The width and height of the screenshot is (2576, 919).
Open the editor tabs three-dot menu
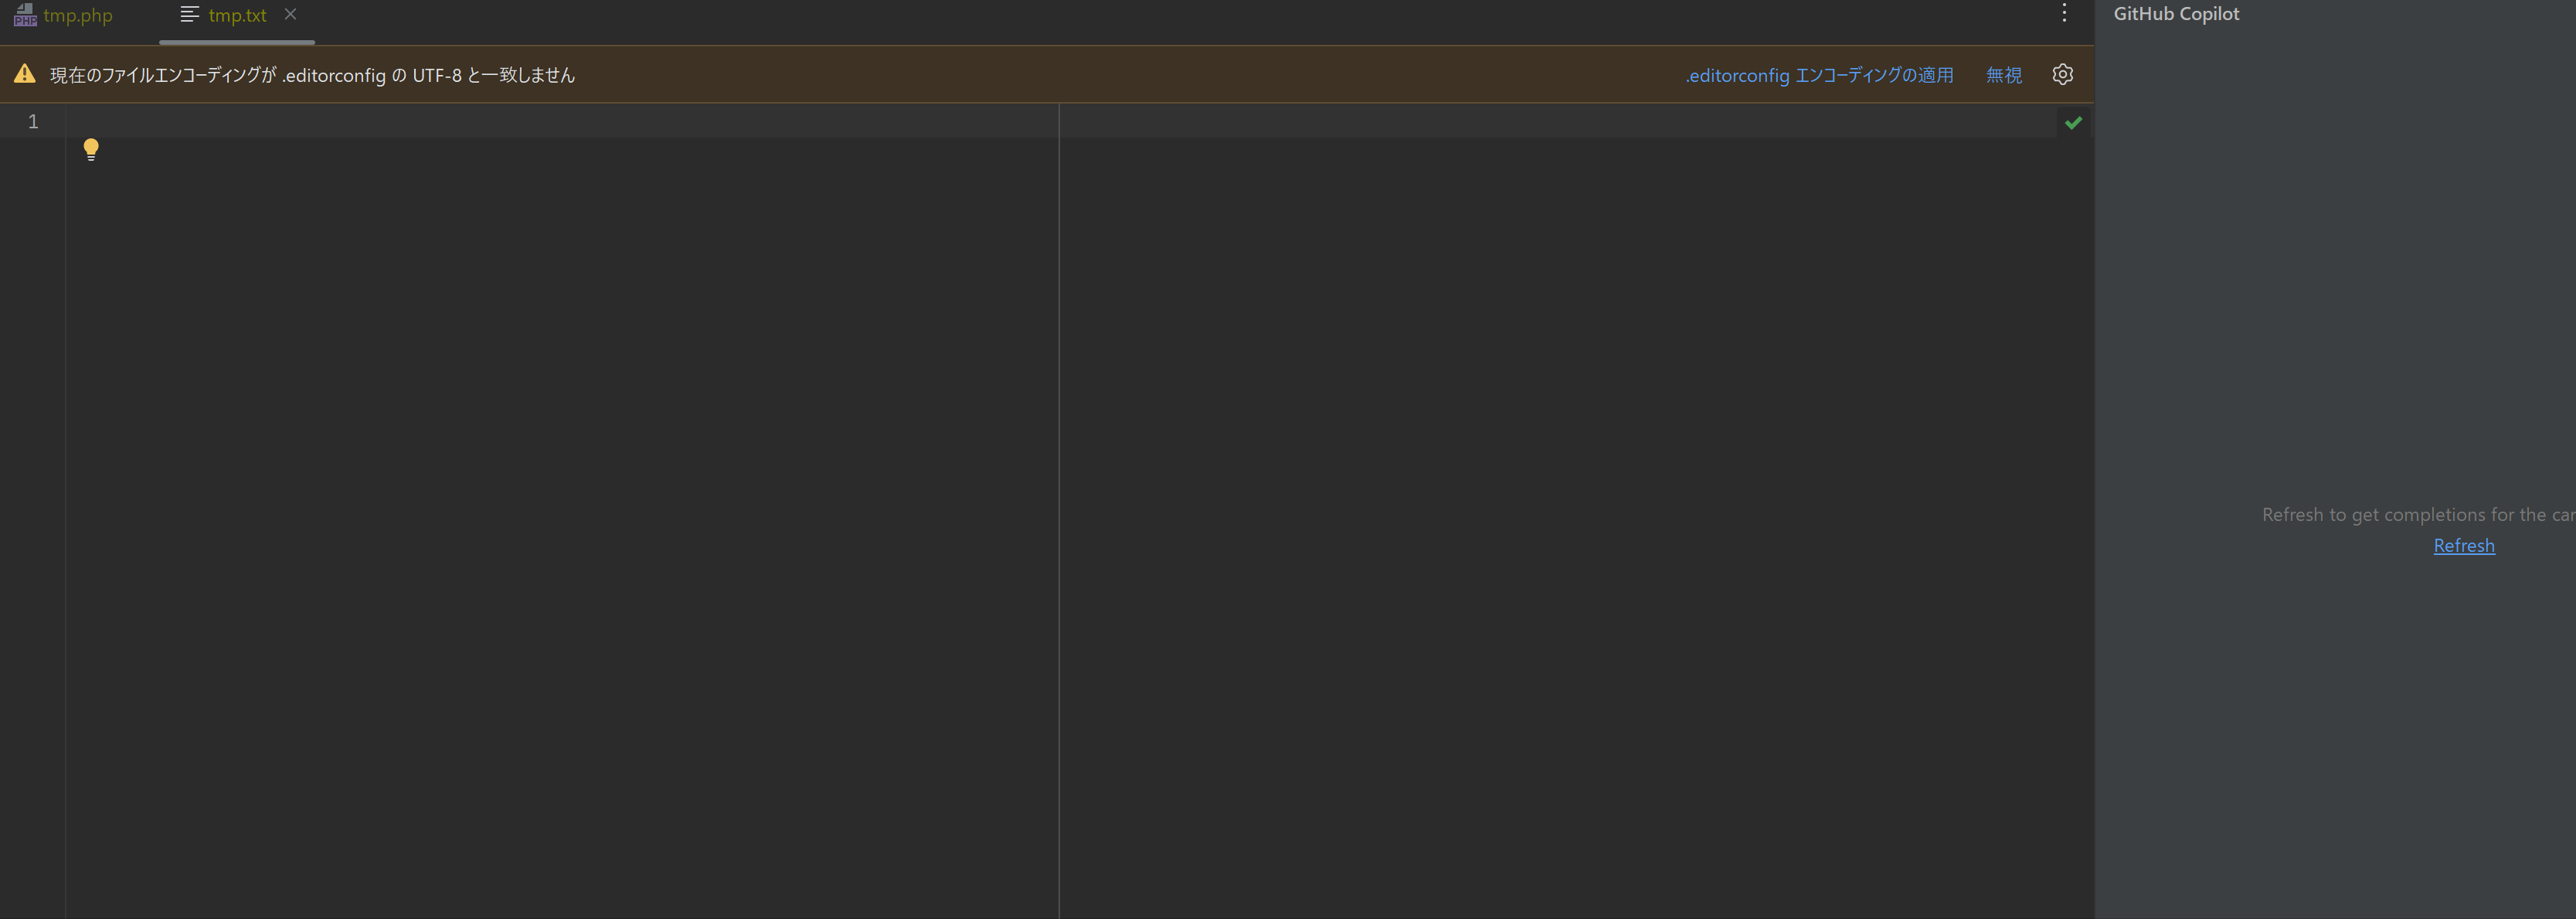pos(2064,13)
